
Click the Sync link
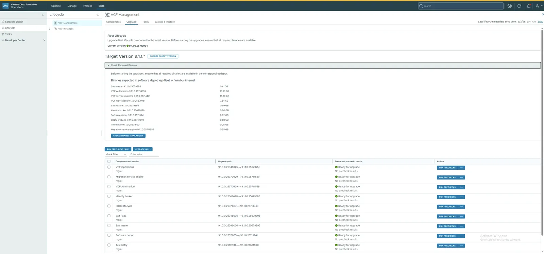pyautogui.click(x=540, y=21)
